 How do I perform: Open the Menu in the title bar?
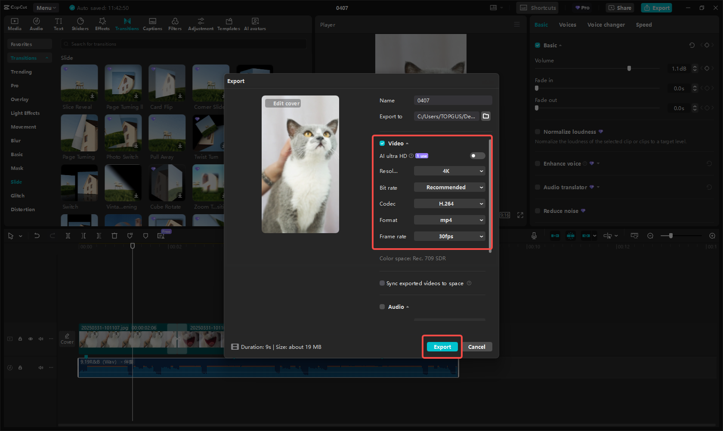point(46,8)
